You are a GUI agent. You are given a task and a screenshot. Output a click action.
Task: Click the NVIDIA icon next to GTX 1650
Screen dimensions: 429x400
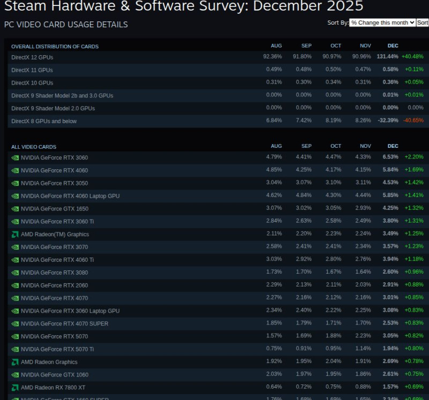click(x=15, y=209)
